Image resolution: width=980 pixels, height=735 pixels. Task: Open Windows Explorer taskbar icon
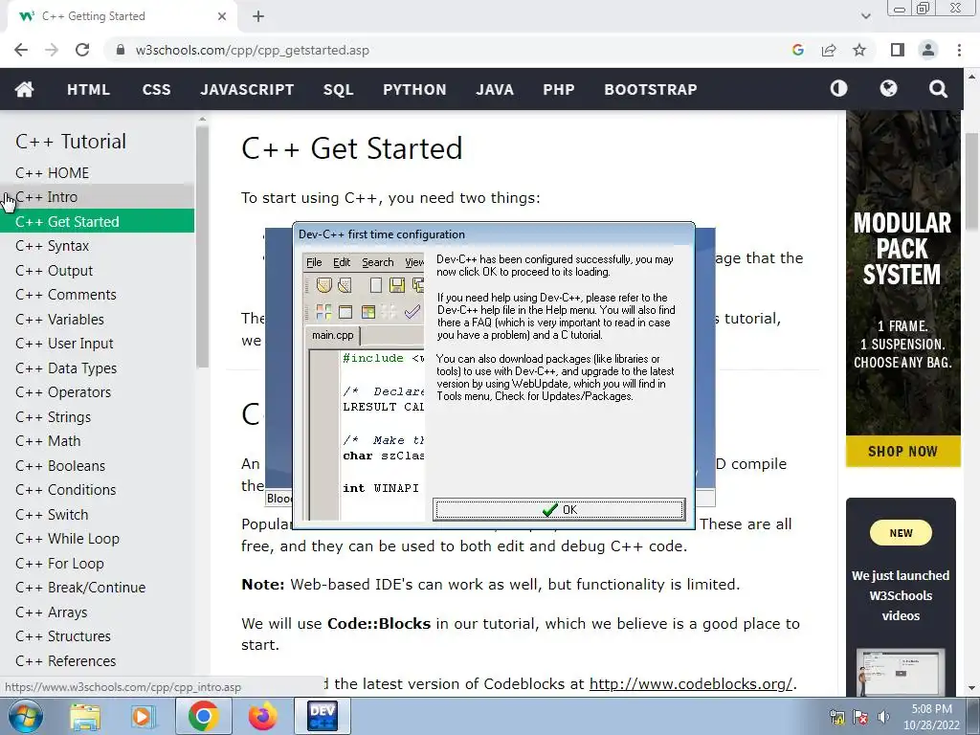click(85, 716)
